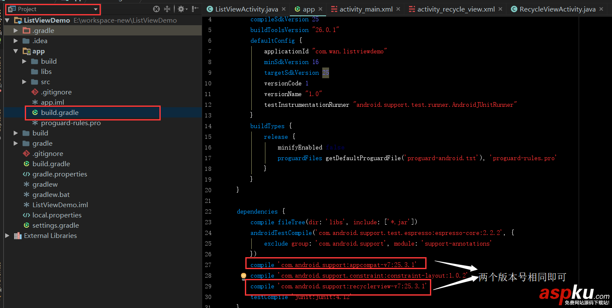Select the Scroll from Source crosshair icon
The image size is (612, 308).
[x=156, y=9]
